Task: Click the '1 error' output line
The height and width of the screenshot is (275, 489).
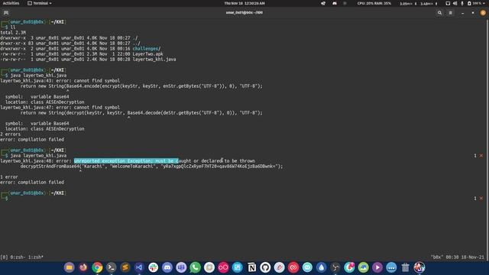Action: click(x=9, y=176)
